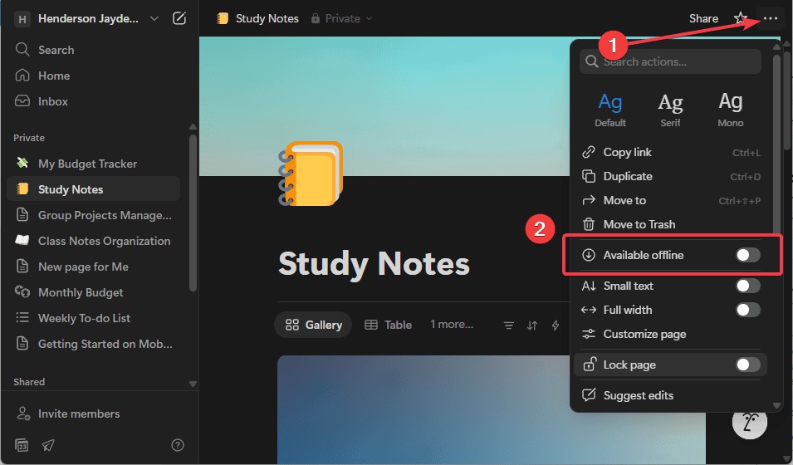Open the three-dot page options menu
The image size is (793, 465).
tap(771, 18)
